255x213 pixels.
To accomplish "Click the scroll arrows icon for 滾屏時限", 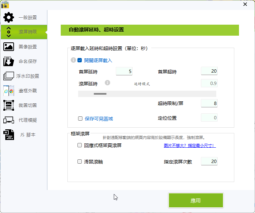I will pyautogui.click(x=9, y=32).
